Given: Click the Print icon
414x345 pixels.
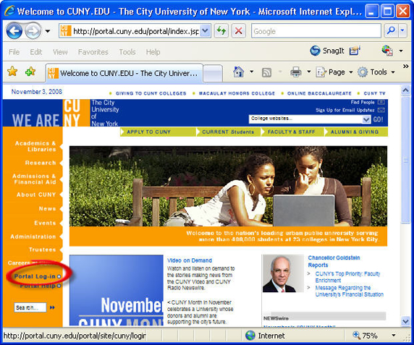Looking at the screenshot, I should click(296, 72).
